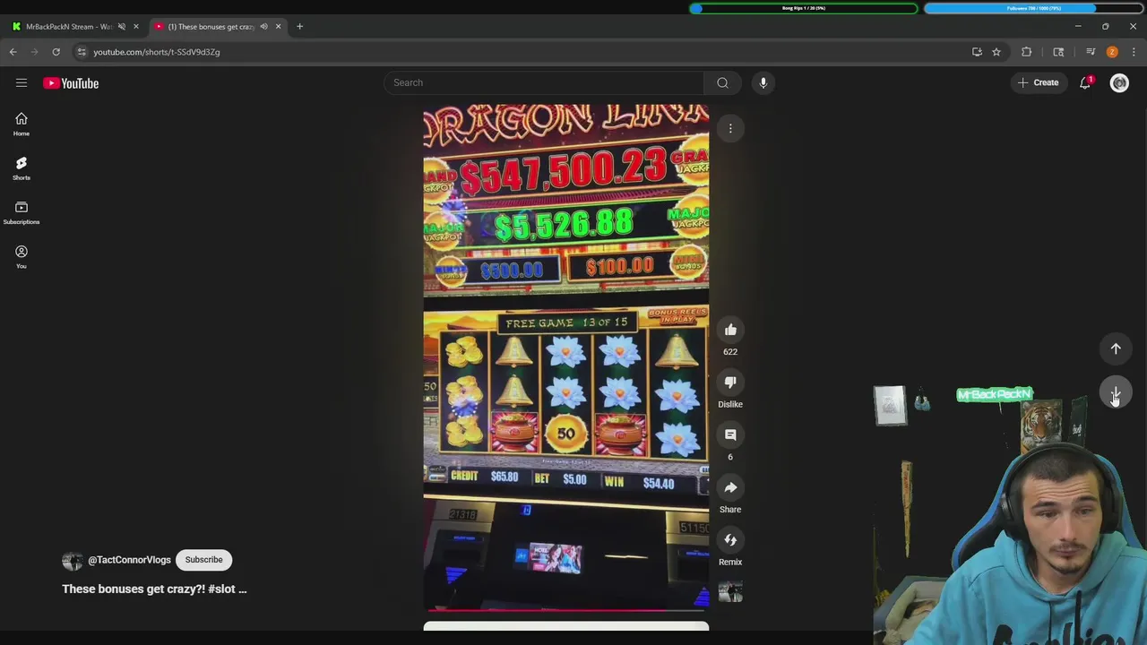Reload the current page

[56, 52]
